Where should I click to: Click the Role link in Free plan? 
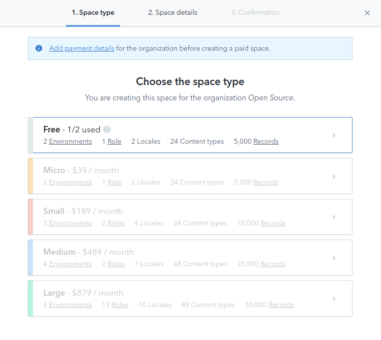coord(115,142)
